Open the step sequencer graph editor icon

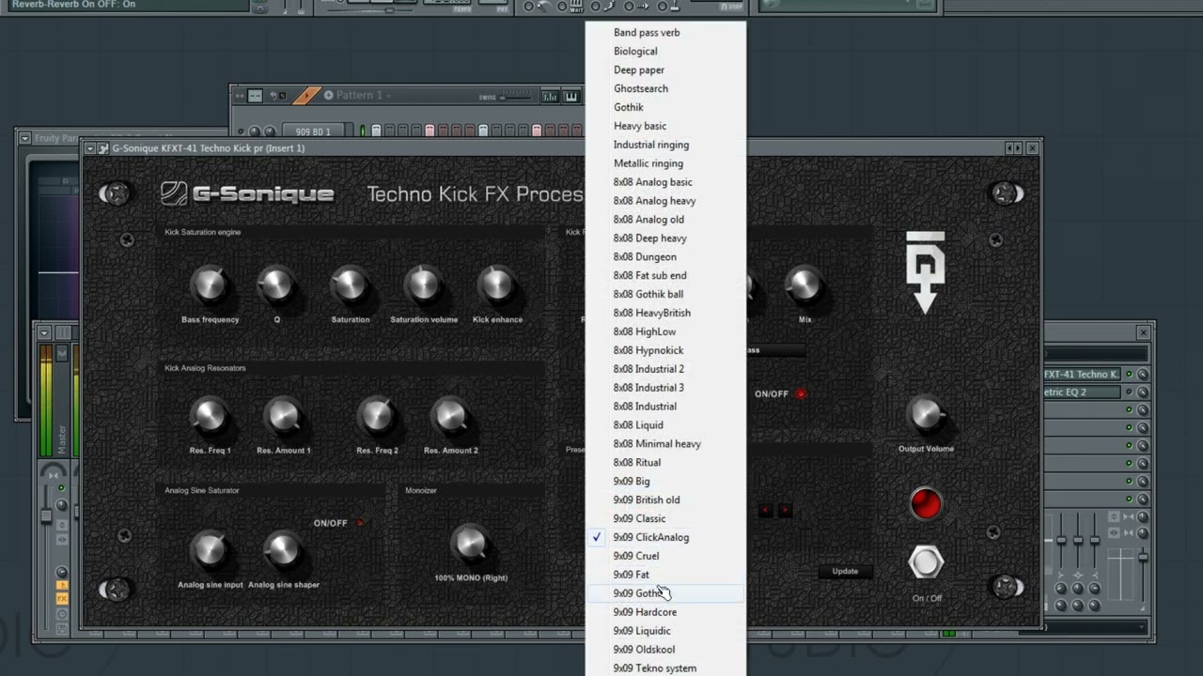point(549,96)
